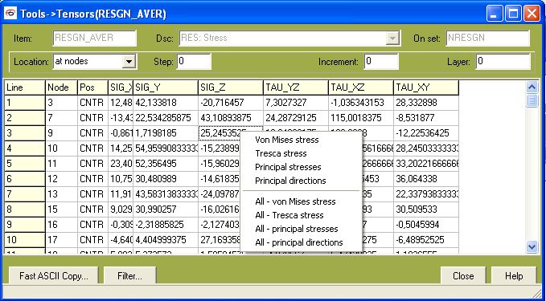546x301 pixels.
Task: Select All - principal stresses entry
Action: [x=297, y=229]
